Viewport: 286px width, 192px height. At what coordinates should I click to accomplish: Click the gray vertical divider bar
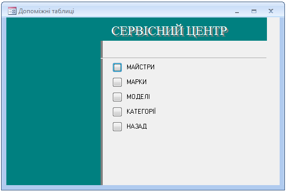[x=102, y=113]
